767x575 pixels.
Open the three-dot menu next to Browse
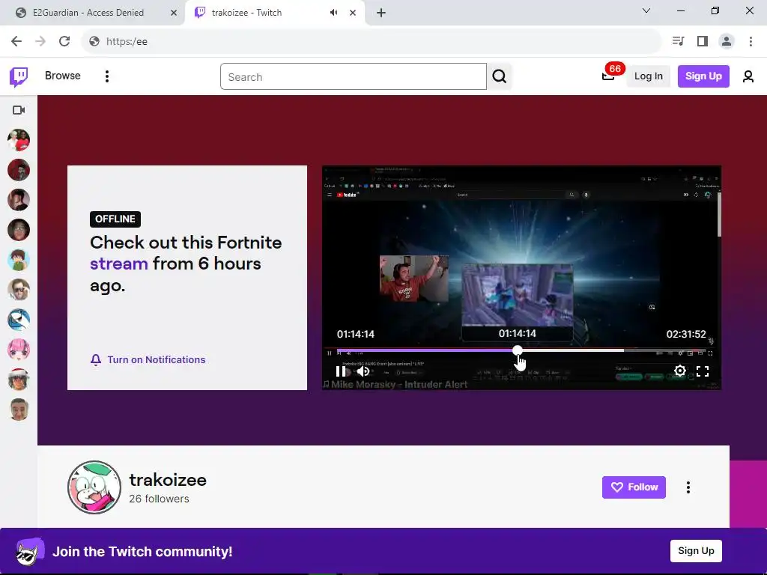pos(106,76)
